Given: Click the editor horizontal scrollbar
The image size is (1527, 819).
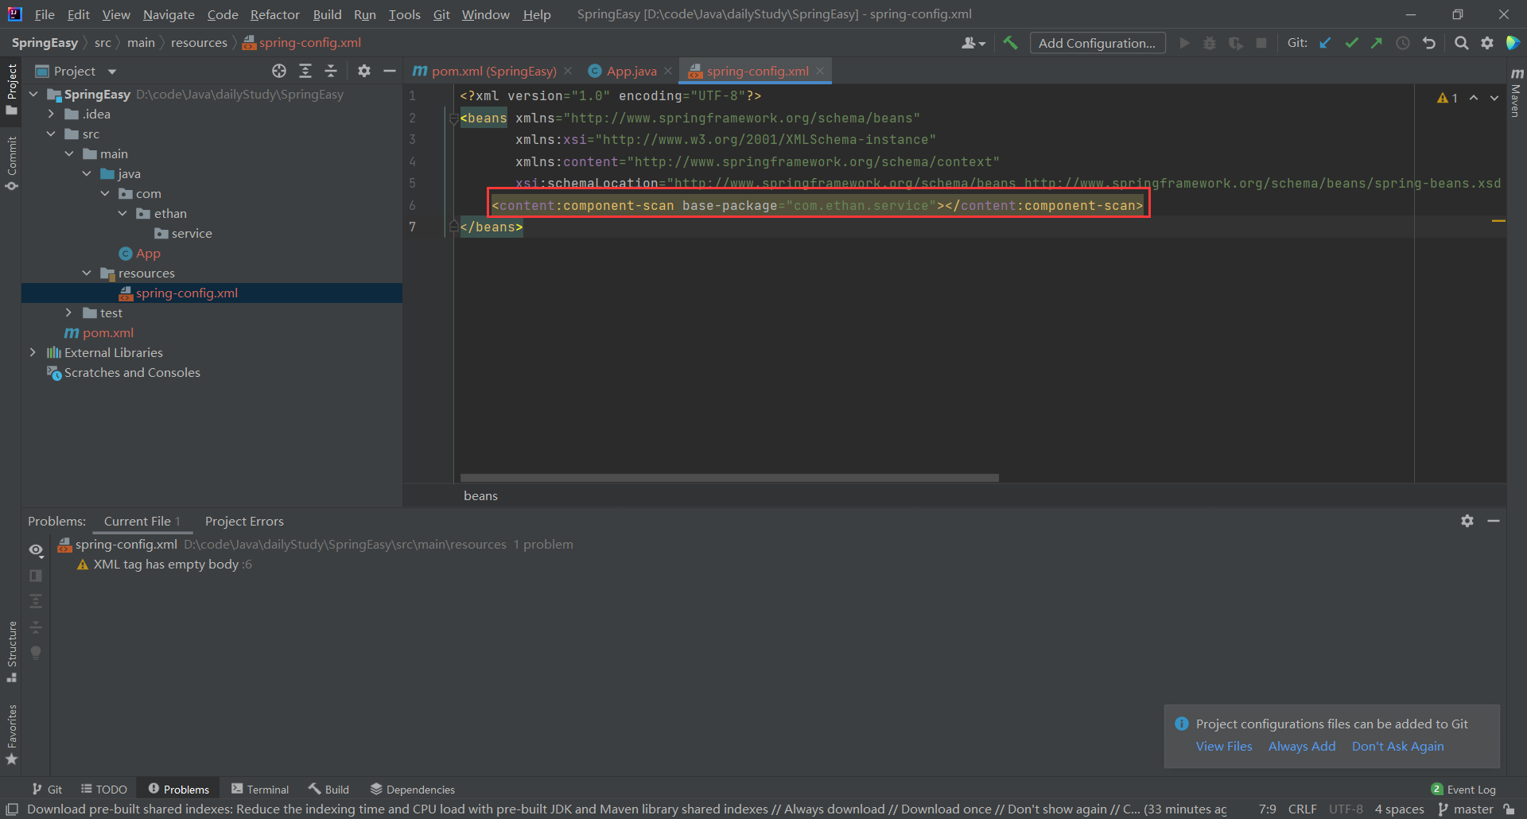Looking at the screenshot, I should 729,478.
